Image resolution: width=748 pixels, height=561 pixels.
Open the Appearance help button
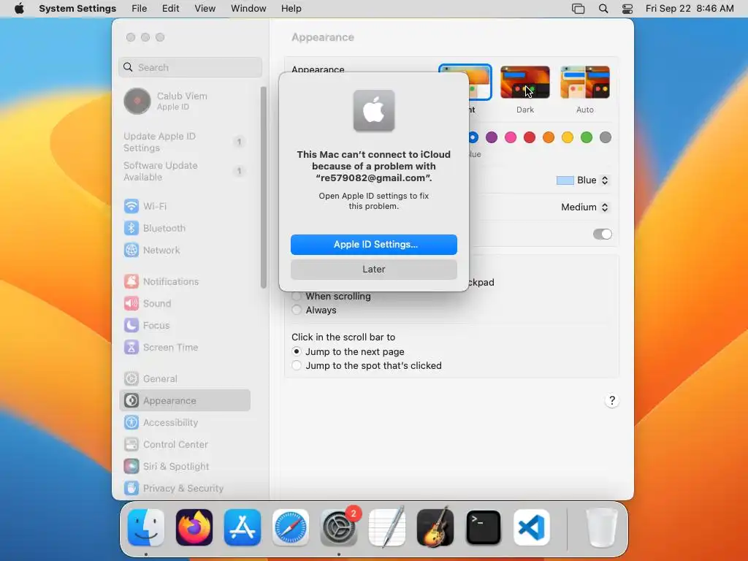click(x=611, y=400)
